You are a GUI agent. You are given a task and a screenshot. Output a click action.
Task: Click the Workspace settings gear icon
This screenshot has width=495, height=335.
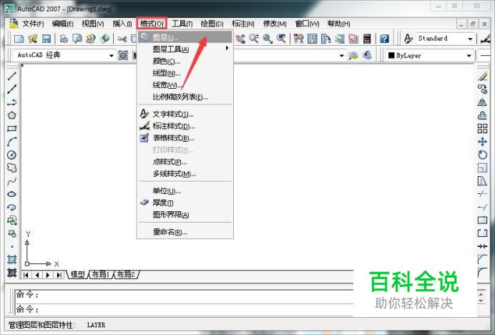(123, 55)
